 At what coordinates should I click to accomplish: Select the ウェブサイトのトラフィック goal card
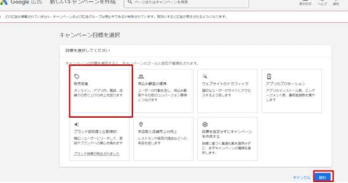coord(228,91)
